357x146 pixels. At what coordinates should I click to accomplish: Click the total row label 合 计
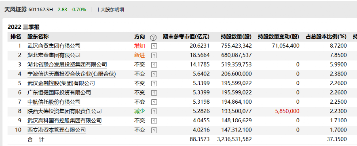tap(36, 139)
